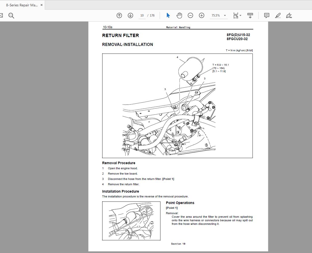Click the Section 10 footer text

click(x=178, y=244)
